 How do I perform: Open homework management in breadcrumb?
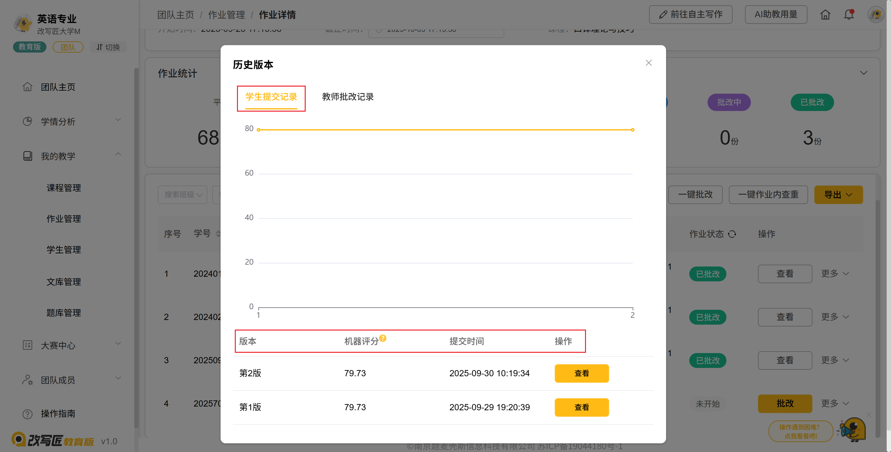click(x=226, y=15)
